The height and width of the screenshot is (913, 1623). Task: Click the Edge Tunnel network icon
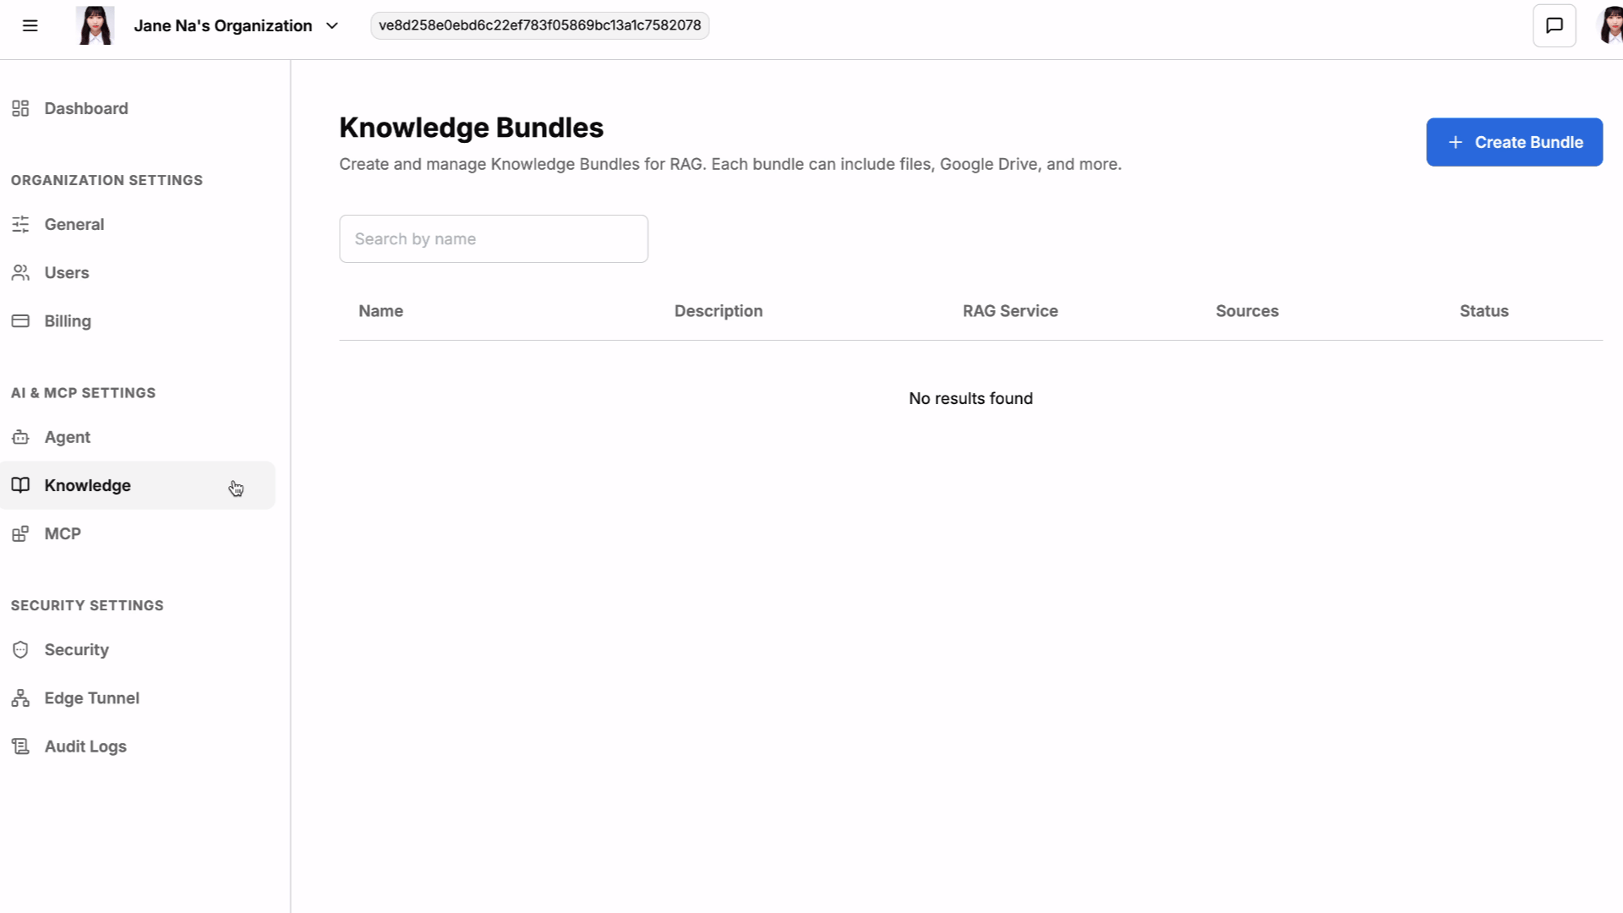tap(20, 697)
